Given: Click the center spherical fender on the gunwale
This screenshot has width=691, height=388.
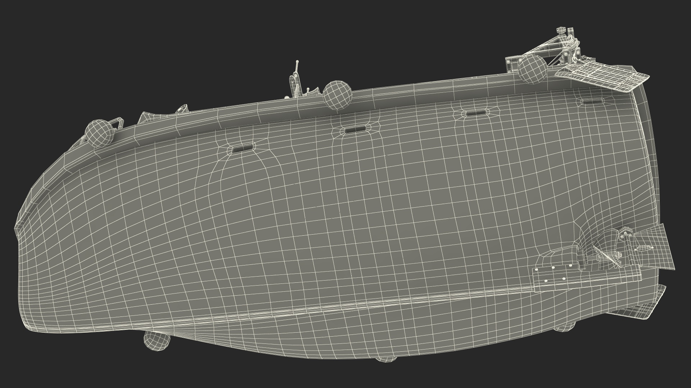Looking at the screenshot, I should pos(337,94).
